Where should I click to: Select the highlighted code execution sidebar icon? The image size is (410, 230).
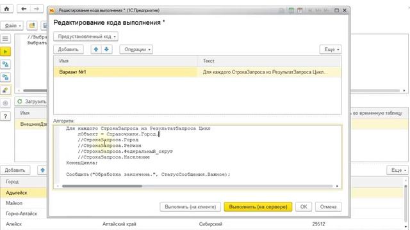pos(5,90)
